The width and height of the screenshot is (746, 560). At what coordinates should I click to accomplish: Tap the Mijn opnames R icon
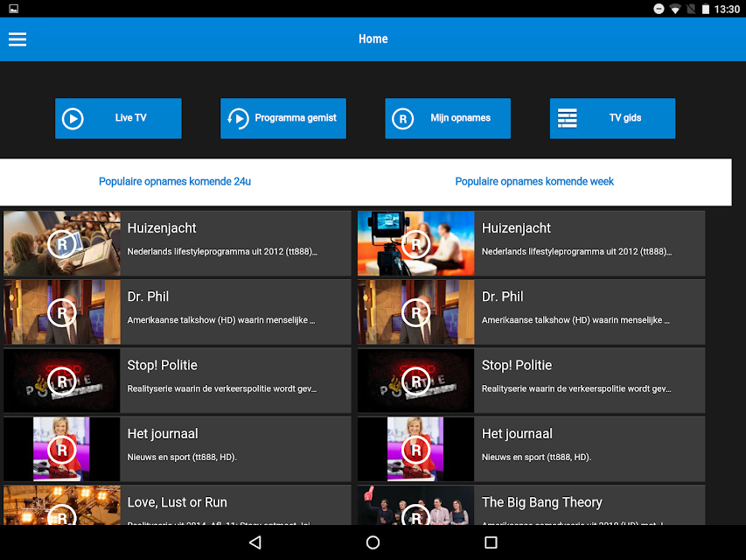[403, 119]
